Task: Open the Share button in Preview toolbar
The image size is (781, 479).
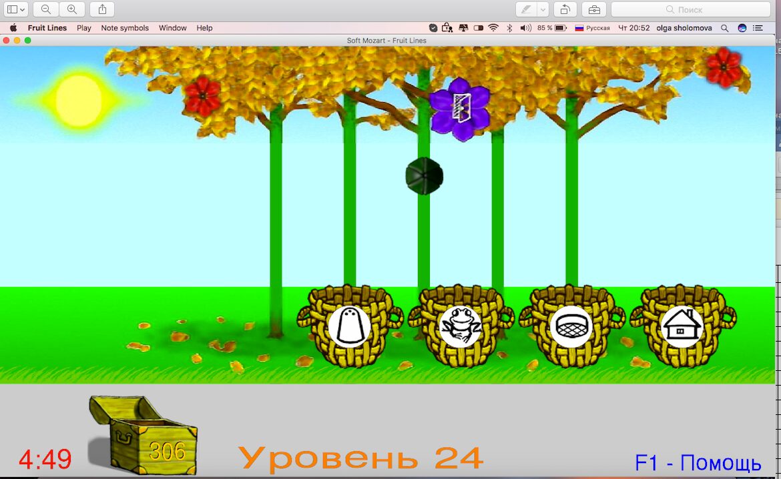Action: click(102, 9)
